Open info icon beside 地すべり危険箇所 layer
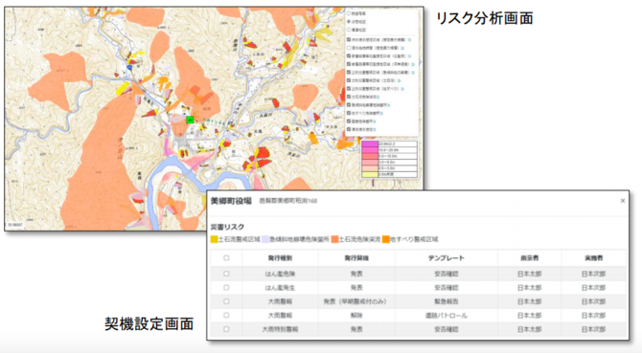This screenshot has width=642, height=353. (381, 113)
